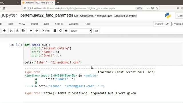The height and width of the screenshot is (103, 183).
Task: Move selected cell up arrow
Action: point(31,31)
